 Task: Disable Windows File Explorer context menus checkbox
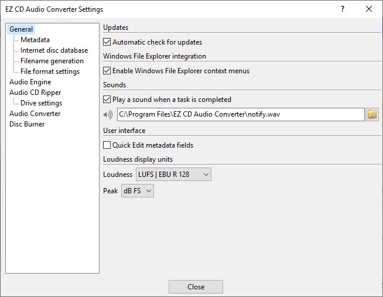tap(107, 71)
